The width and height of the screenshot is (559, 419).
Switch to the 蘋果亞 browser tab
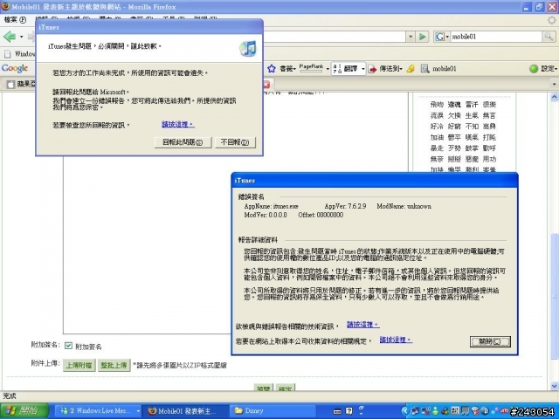point(19,85)
